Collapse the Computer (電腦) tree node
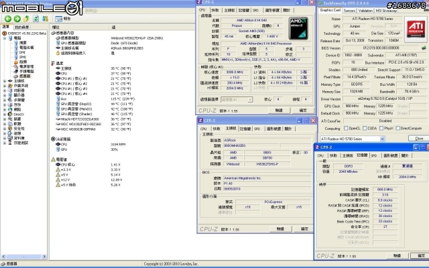 pyautogui.click(x=5, y=38)
